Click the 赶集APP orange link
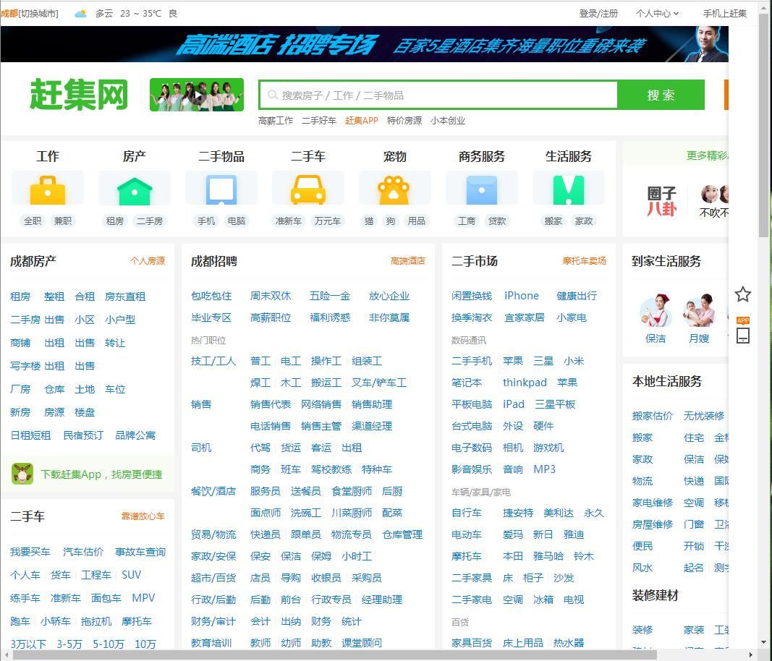The height and width of the screenshot is (661, 772). click(x=361, y=121)
